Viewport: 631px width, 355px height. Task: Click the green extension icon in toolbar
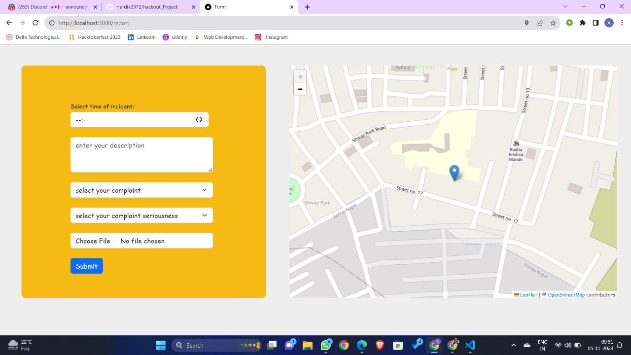coord(569,23)
